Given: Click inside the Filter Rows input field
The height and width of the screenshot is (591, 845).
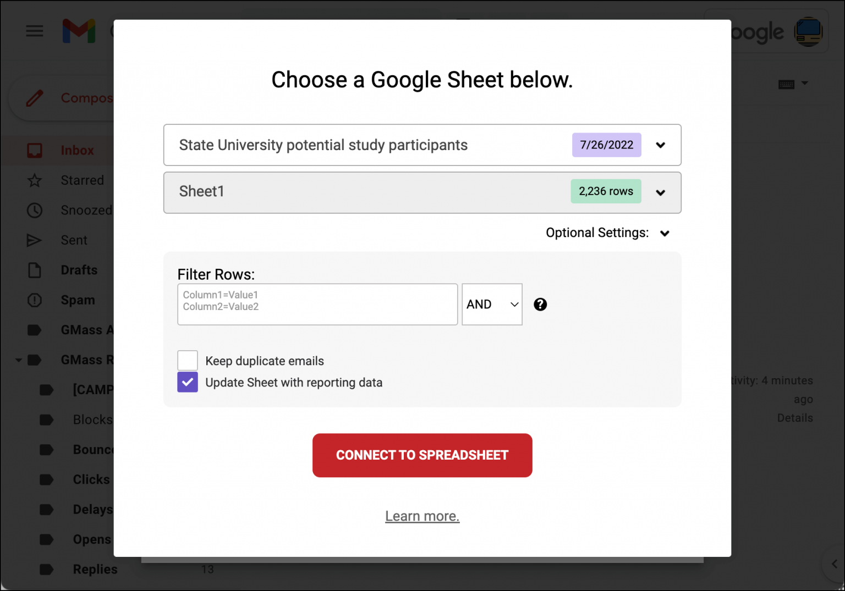Looking at the screenshot, I should [x=317, y=304].
